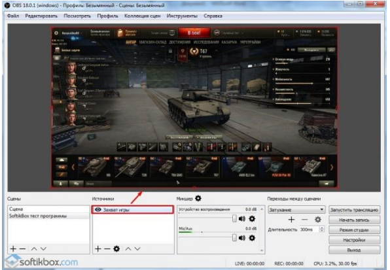Click right carousel arrow in tank list
The height and width of the screenshot is (270, 390).
click(x=332, y=167)
